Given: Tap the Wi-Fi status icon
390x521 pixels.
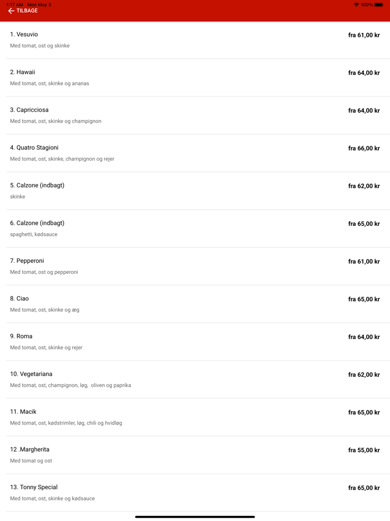Looking at the screenshot, I should [x=357, y=4].
